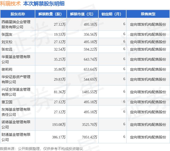Select shareholder name 谢莉莉
This screenshot has height=151, width=170.
[x=7, y=69]
